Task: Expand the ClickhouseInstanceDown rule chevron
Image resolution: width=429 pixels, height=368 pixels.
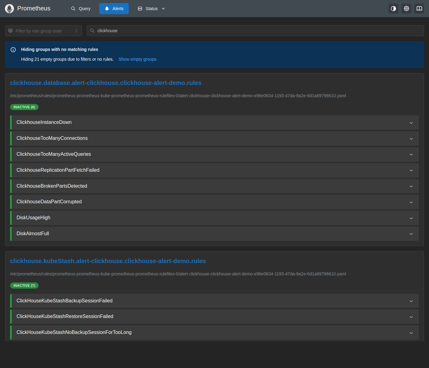Action: pyautogui.click(x=411, y=123)
